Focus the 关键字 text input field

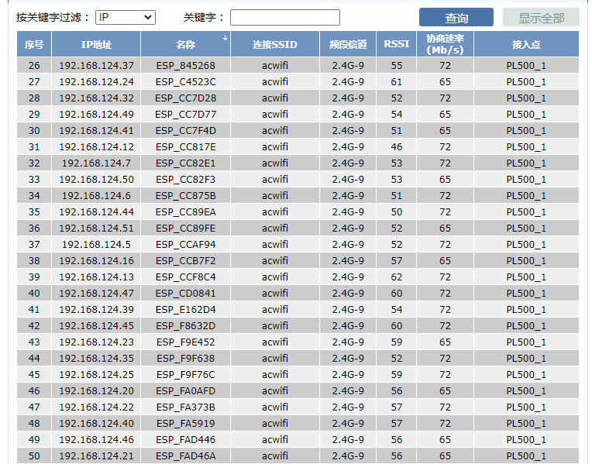pyautogui.click(x=284, y=17)
